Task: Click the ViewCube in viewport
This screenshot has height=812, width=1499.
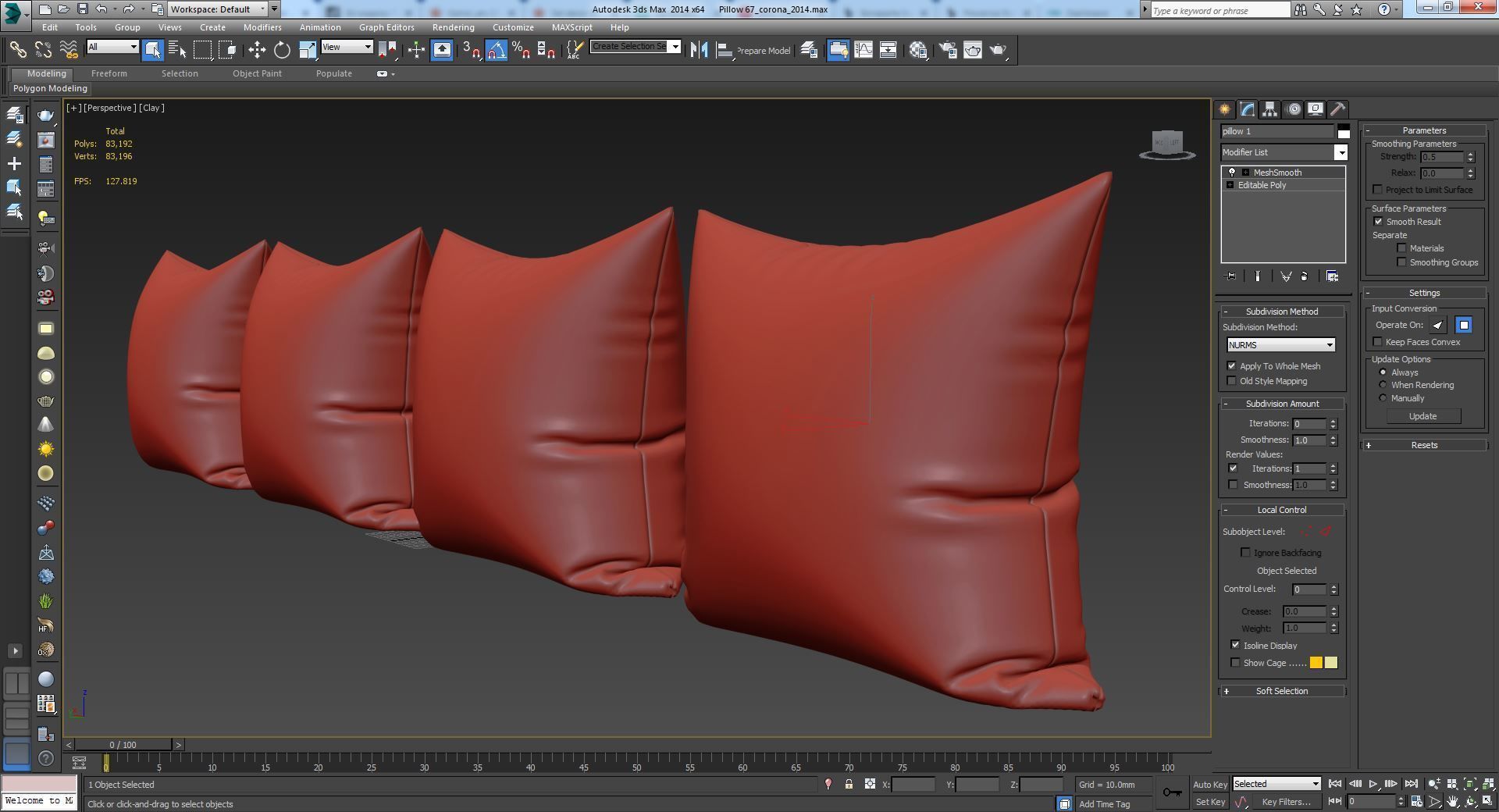Action: coord(1167,145)
